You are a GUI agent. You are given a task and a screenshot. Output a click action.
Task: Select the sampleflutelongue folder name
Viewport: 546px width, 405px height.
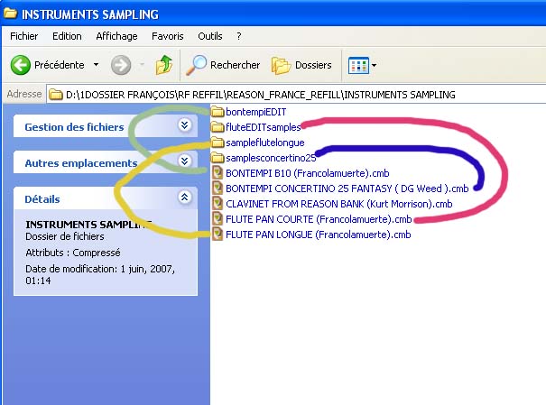[265, 143]
